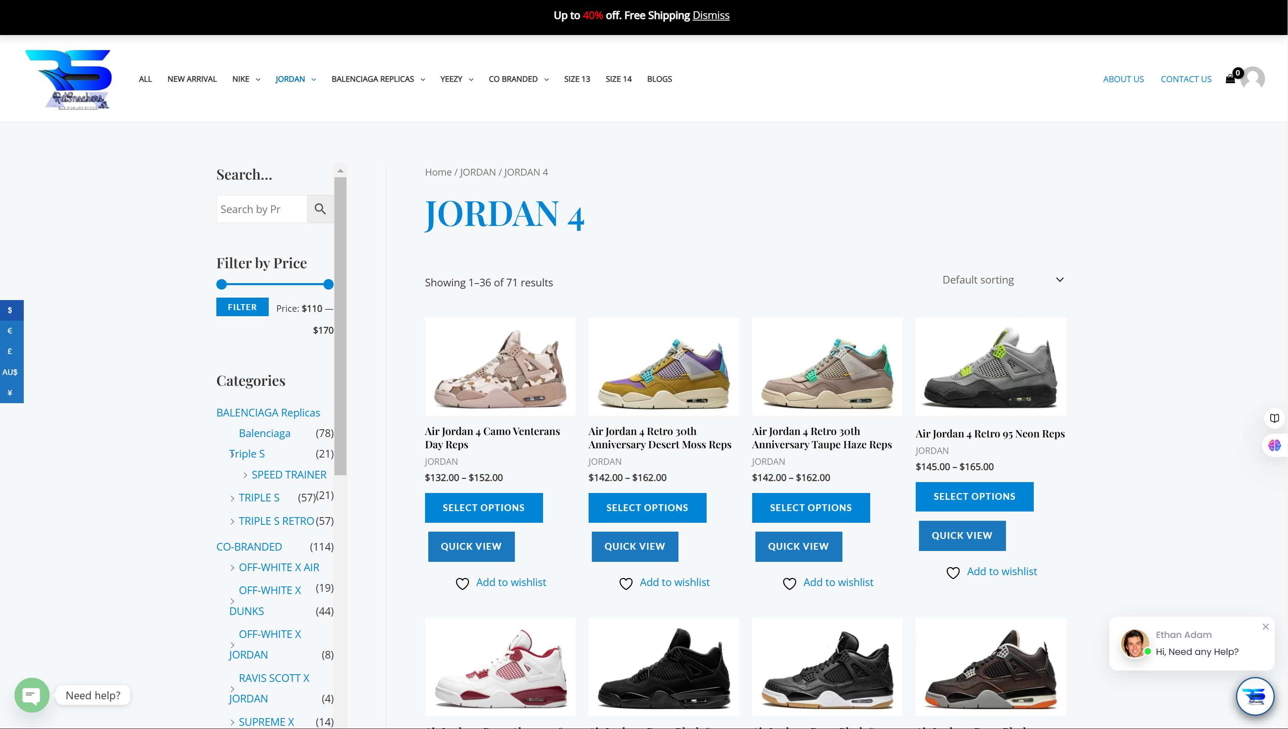
Task: Select options for Camo Venterans Day Reps
Action: click(x=484, y=508)
